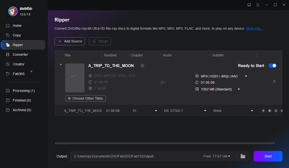
Task: Open the EN DTS/5.1 audio dropdown
Action: [x=205, y=111]
